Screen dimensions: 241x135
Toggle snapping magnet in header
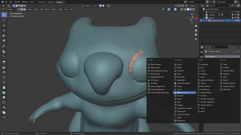tap(100, 6)
